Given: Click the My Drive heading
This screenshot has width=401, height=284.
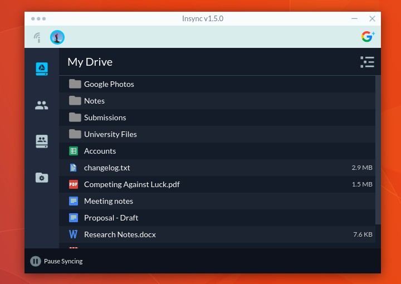Looking at the screenshot, I should point(90,62).
